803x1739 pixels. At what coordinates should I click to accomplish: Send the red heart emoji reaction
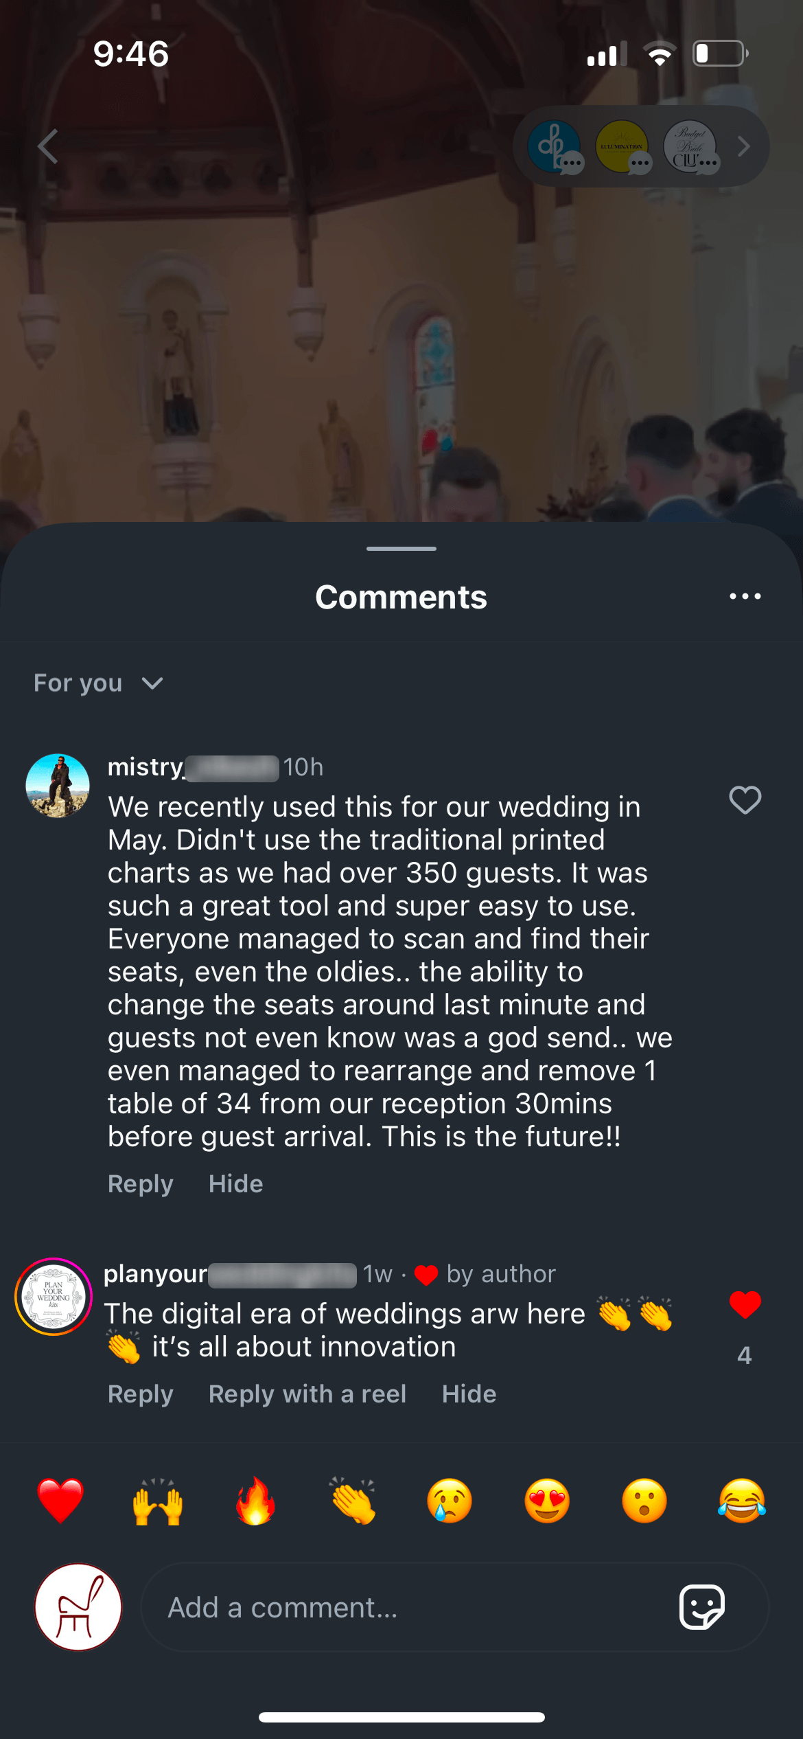coord(60,1501)
